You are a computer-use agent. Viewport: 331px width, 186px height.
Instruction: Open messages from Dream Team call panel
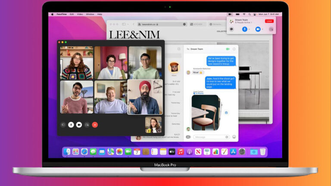(231, 29)
